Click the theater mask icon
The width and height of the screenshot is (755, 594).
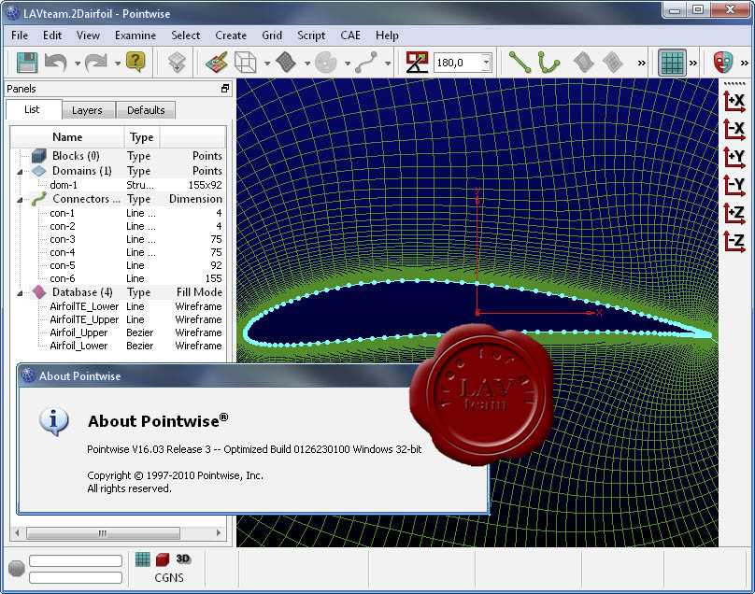pyautogui.click(x=722, y=63)
